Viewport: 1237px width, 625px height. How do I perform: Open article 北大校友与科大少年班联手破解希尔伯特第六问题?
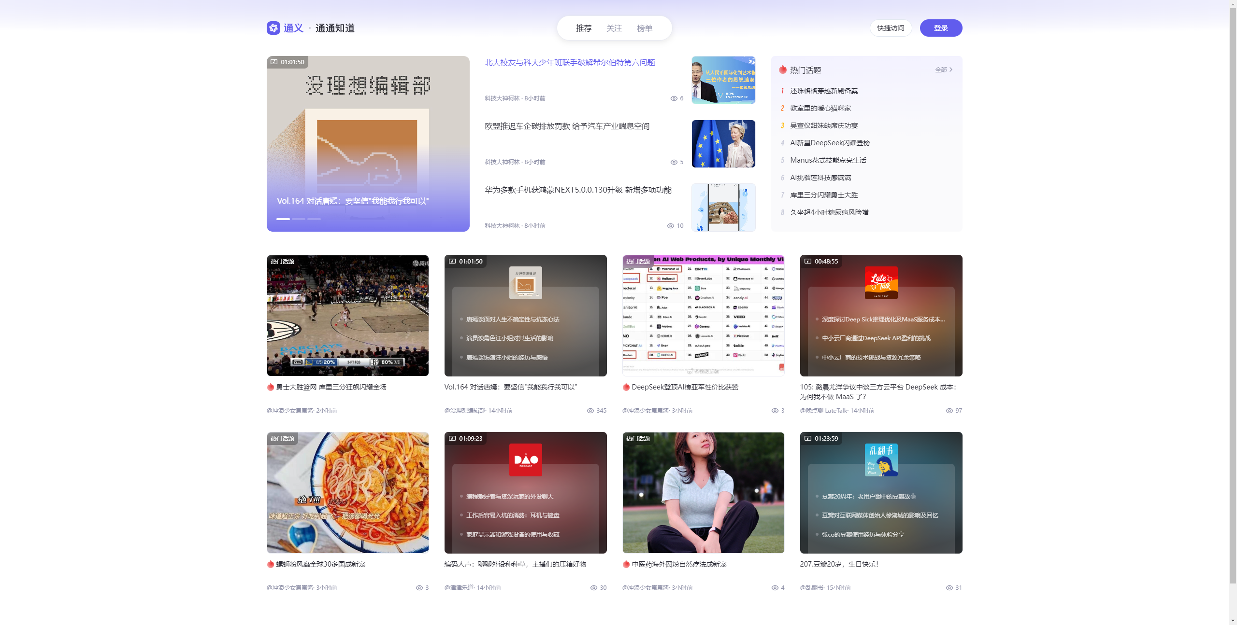click(x=570, y=63)
